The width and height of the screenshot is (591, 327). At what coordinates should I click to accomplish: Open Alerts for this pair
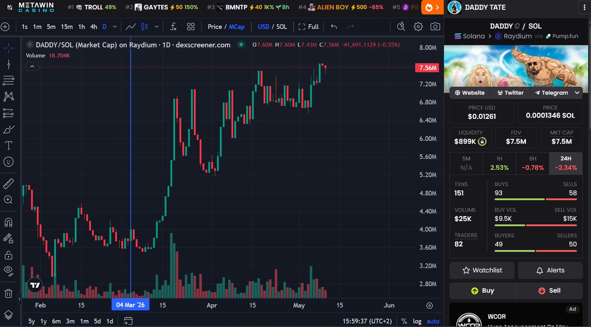point(550,270)
